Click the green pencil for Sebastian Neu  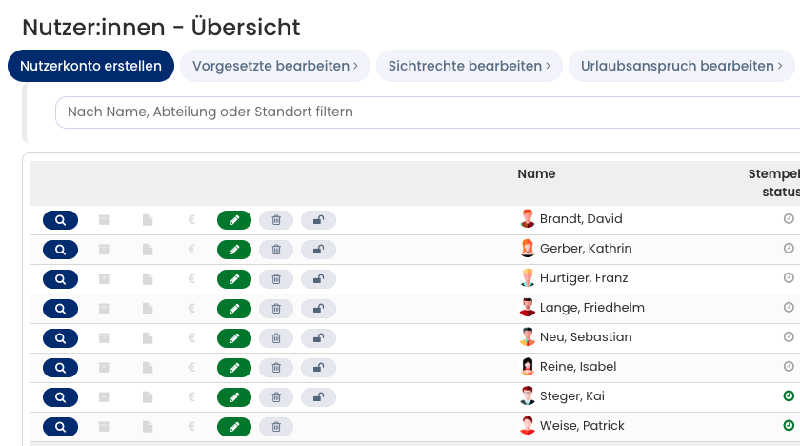pos(234,338)
